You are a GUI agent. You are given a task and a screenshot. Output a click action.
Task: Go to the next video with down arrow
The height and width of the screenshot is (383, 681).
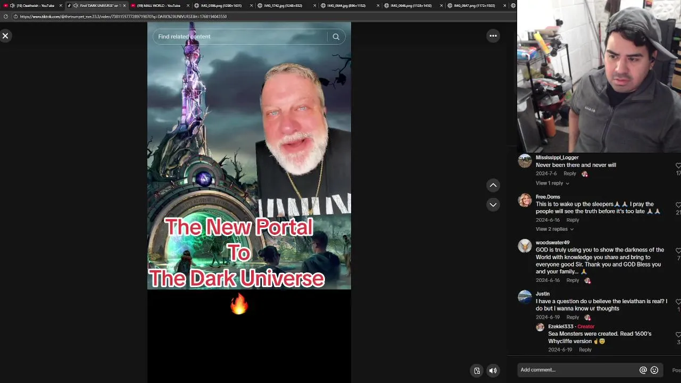[x=493, y=204]
